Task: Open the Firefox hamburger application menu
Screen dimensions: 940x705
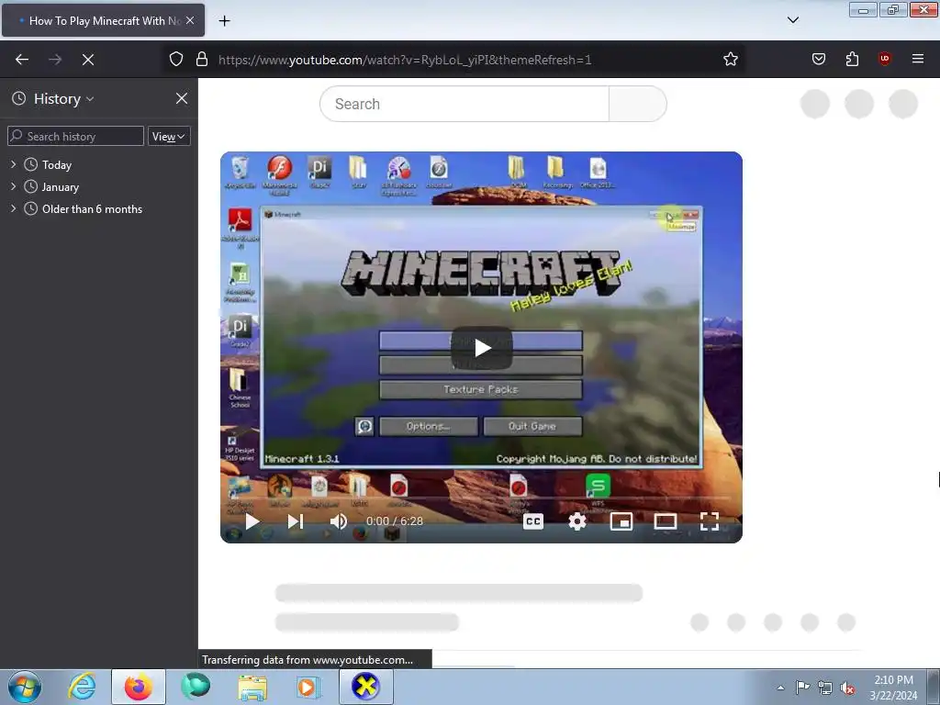Action: [918, 60]
